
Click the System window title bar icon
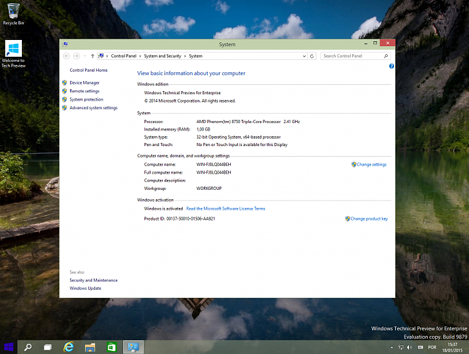65,44
